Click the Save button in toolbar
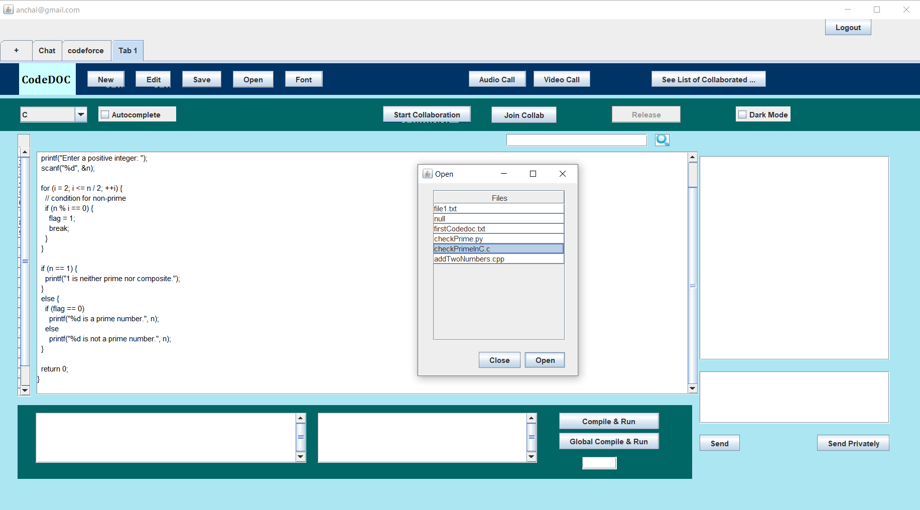Viewport: 920px width, 510px height. (x=202, y=79)
